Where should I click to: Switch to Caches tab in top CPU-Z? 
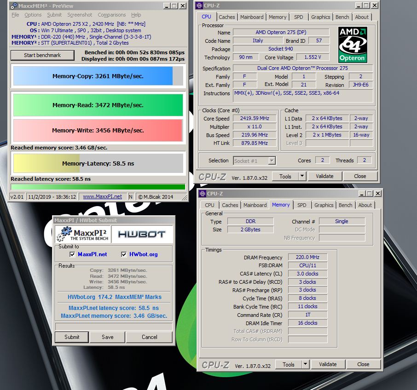pyautogui.click(x=227, y=17)
